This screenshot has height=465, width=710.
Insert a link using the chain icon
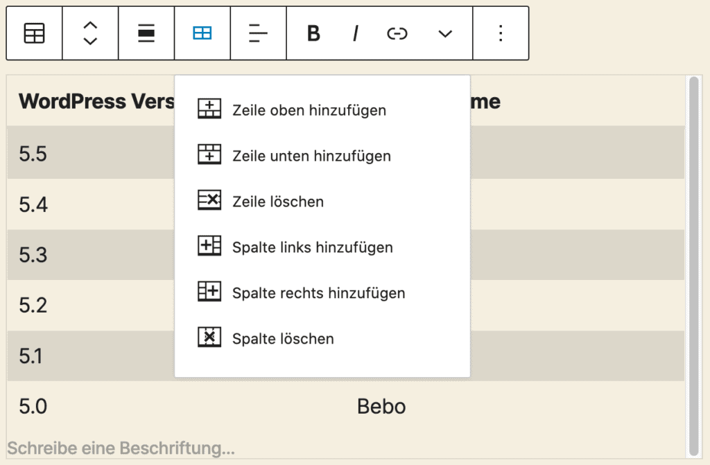tap(397, 33)
